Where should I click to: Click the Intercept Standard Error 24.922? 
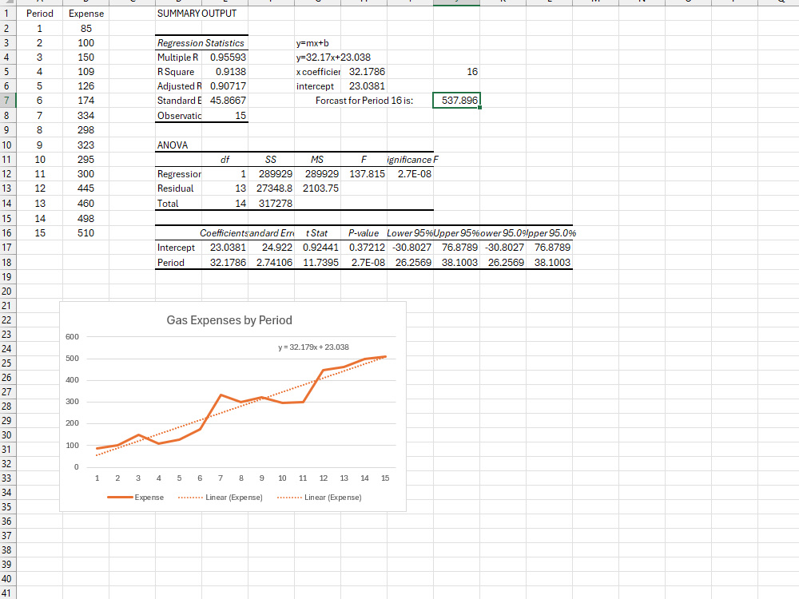[271, 247]
